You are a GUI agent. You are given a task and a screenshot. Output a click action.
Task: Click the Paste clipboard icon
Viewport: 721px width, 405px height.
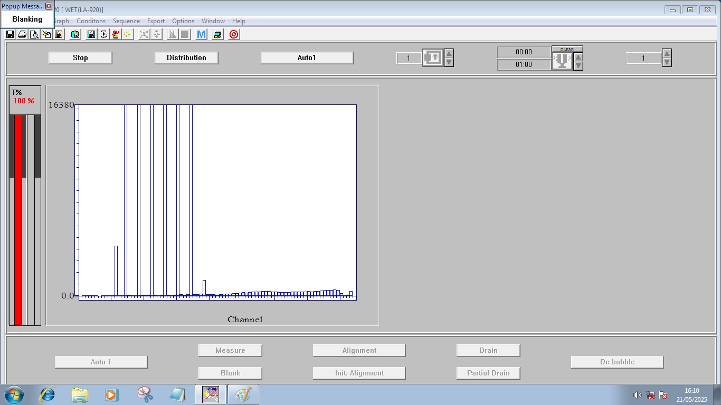[75, 34]
